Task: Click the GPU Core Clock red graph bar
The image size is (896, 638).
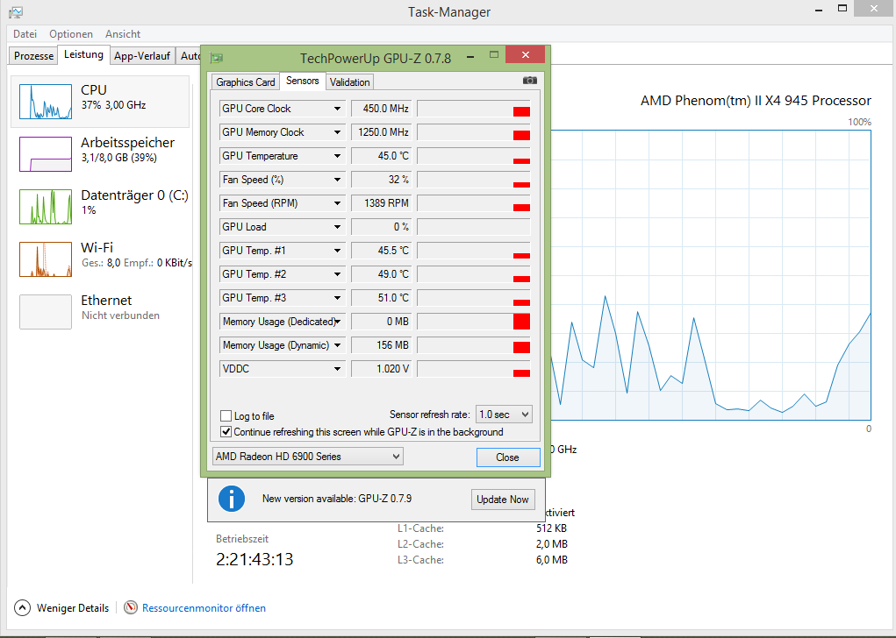Action: coord(521,111)
